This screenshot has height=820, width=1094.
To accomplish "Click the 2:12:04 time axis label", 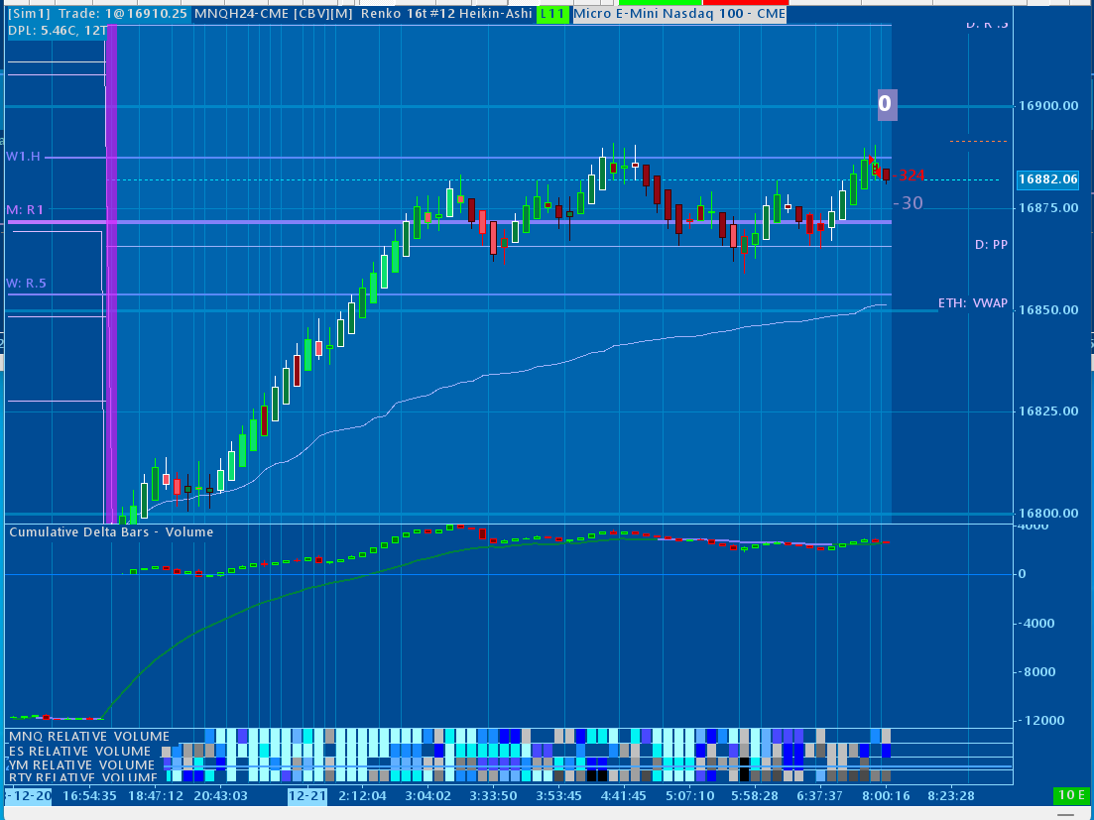I will click(362, 795).
